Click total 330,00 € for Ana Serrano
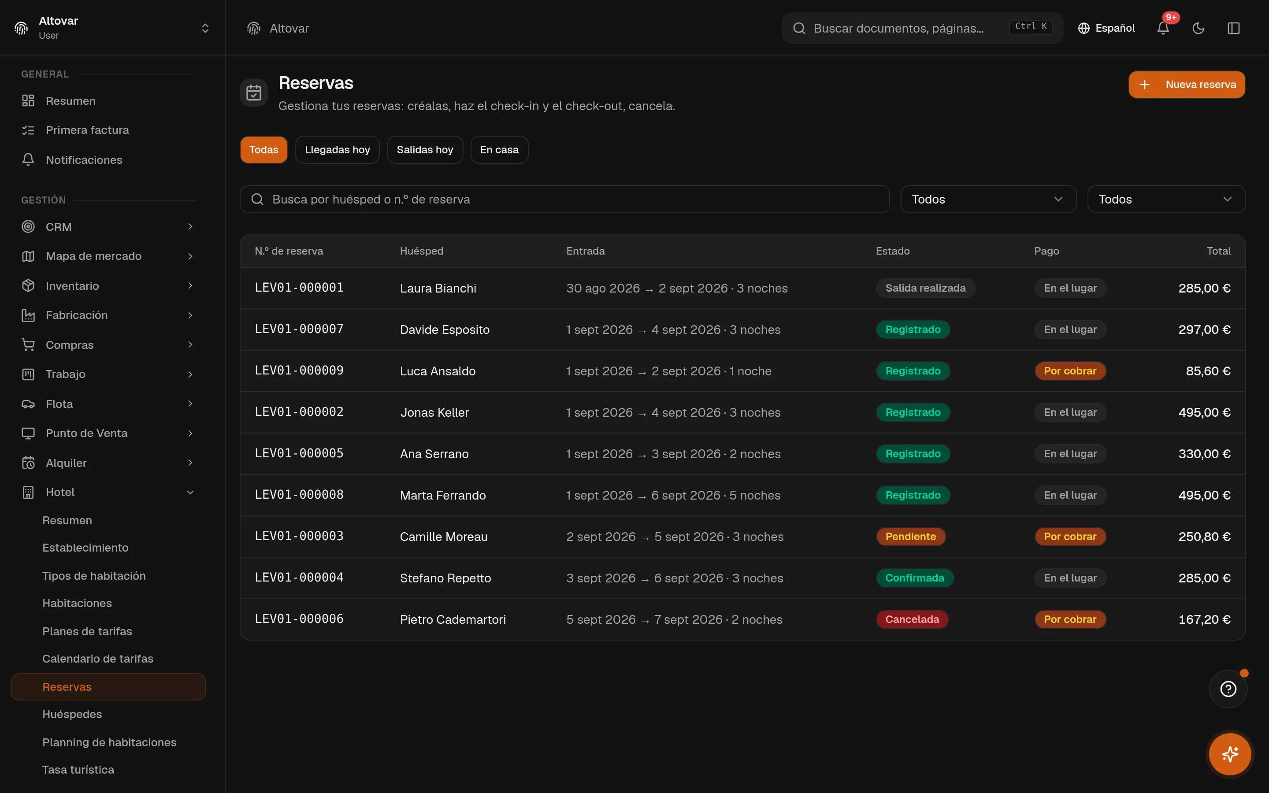This screenshot has width=1269, height=793. tap(1205, 454)
